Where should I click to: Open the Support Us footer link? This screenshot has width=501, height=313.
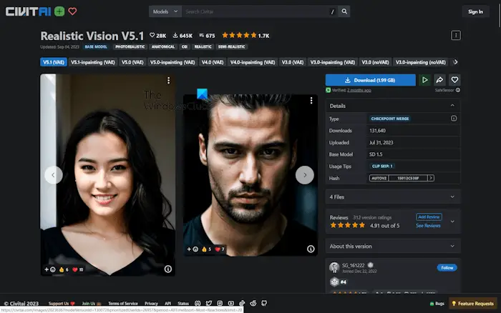pyautogui.click(x=62, y=303)
